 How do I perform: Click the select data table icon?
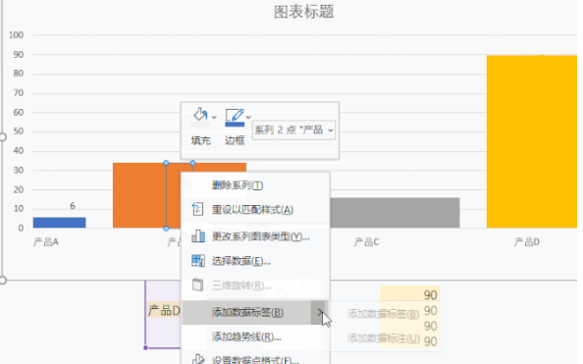pos(198,261)
